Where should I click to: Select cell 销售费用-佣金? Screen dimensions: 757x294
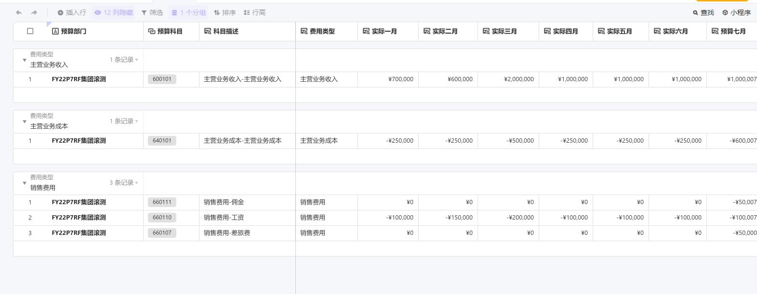[247, 202]
